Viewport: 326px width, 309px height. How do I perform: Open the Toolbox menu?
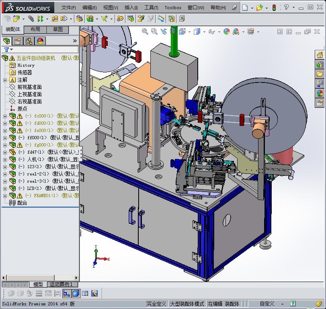pos(173,8)
